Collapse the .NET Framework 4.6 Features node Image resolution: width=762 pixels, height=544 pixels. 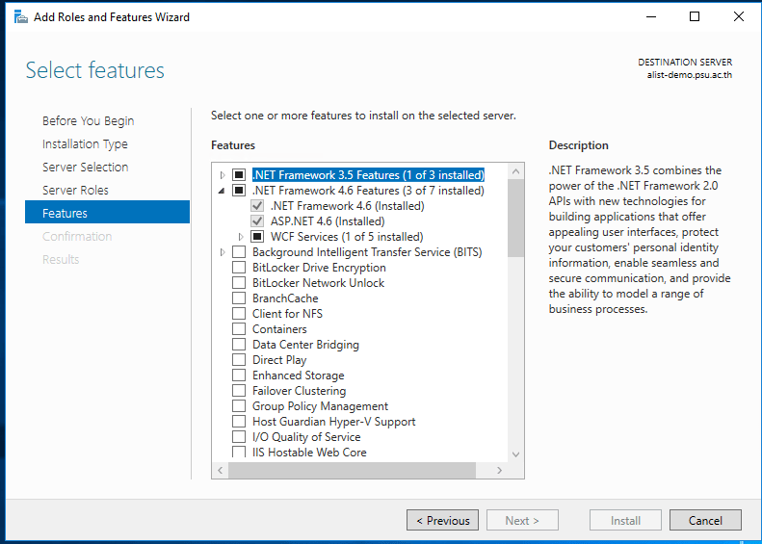coord(222,191)
